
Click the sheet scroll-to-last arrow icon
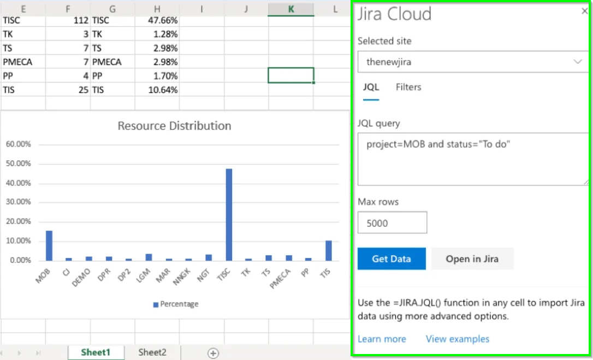point(38,353)
